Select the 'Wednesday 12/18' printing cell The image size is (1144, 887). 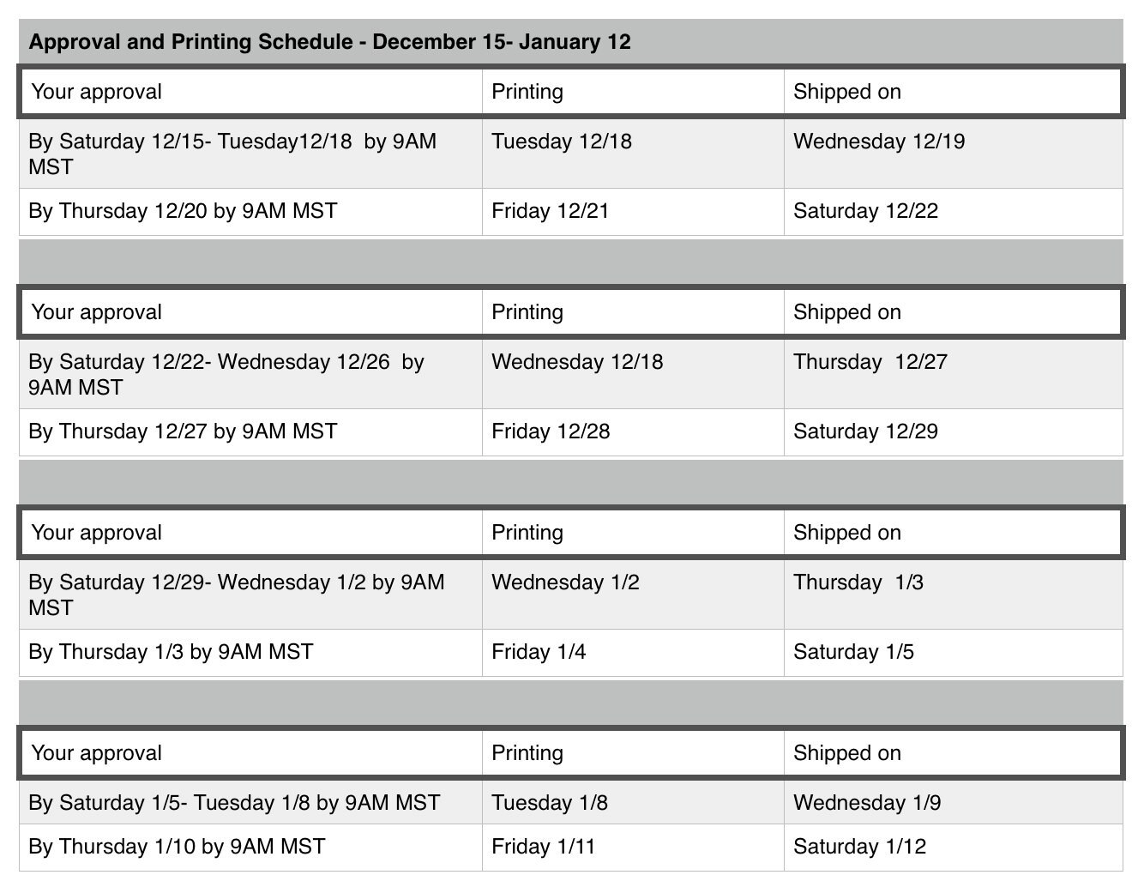(x=633, y=374)
